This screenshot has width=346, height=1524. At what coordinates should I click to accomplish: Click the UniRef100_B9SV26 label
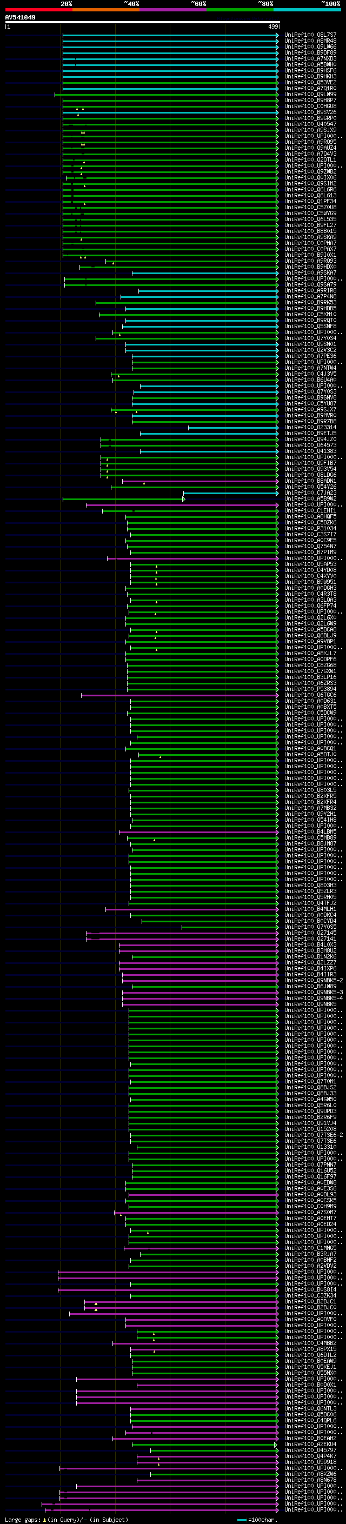[x=310, y=112]
